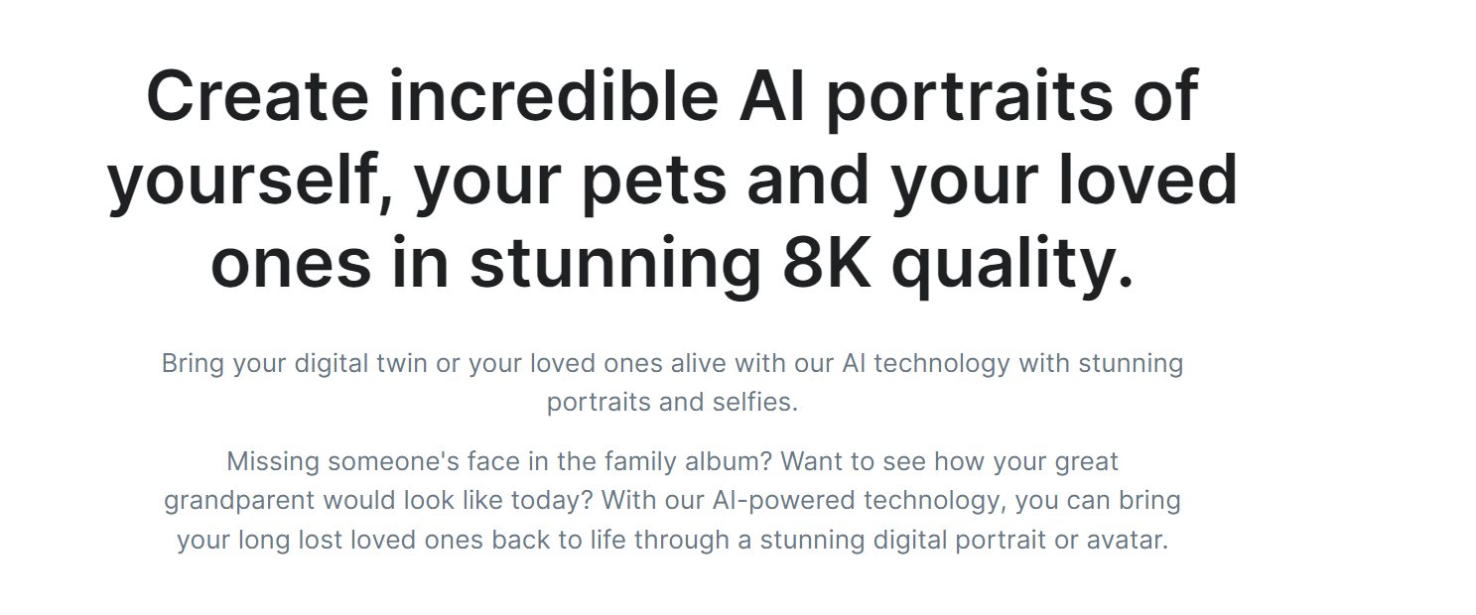The width and height of the screenshot is (1476, 615).
Task: Click "incredible" in the main heading
Action: click(x=553, y=95)
